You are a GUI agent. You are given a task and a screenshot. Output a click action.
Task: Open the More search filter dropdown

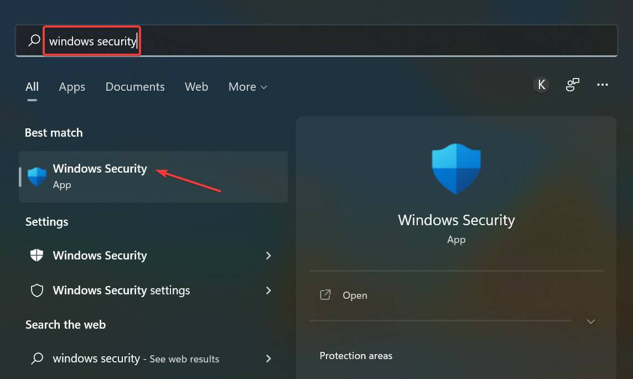[x=247, y=86]
